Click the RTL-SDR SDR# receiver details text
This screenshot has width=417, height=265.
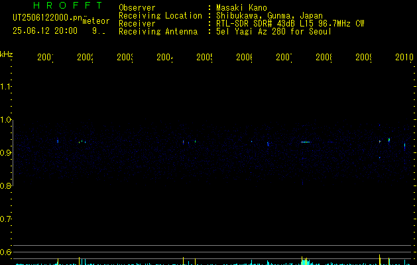[290, 24]
